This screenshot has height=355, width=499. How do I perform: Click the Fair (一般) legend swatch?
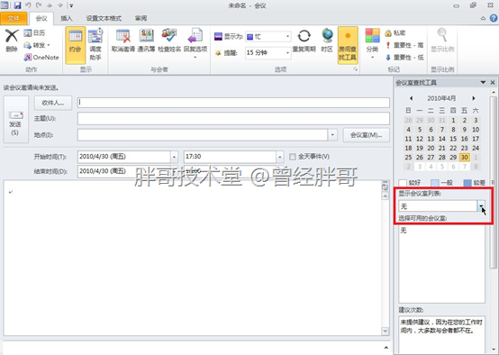point(434,183)
